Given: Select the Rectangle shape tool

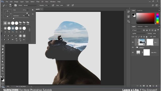Looking at the screenshot, I should coord(3,65).
